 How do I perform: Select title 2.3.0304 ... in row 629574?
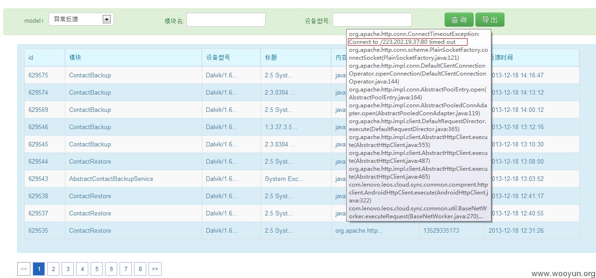point(280,92)
